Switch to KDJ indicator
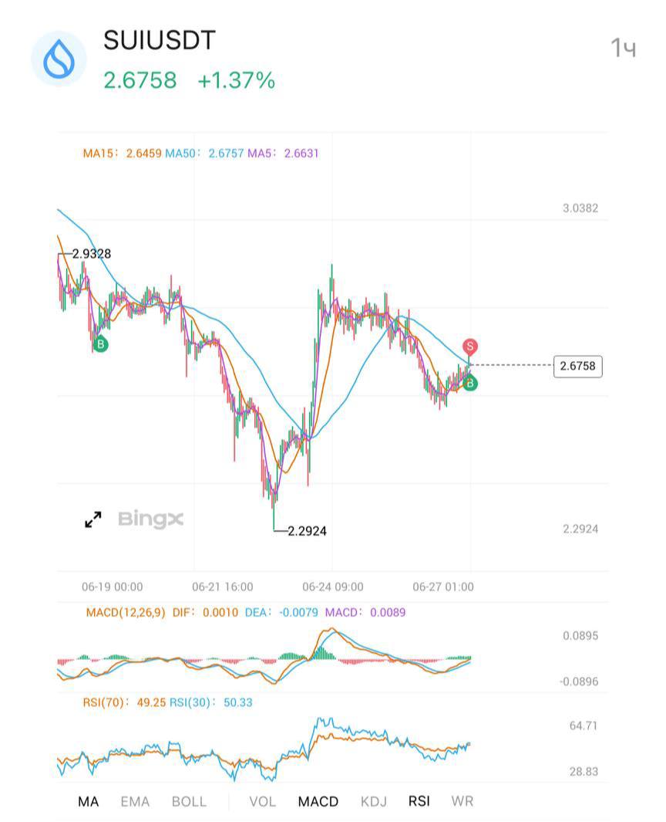 [374, 802]
